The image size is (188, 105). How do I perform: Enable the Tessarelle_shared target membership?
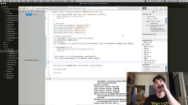pos(143,61)
